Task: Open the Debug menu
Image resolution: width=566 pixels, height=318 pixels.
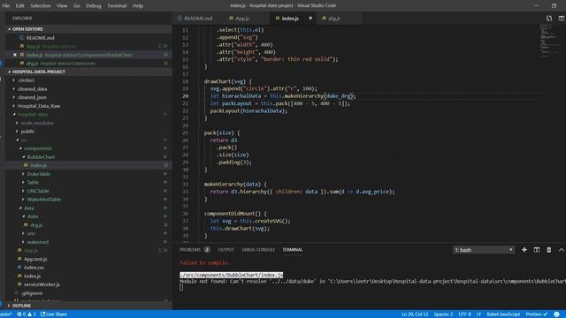Action: pos(94,6)
